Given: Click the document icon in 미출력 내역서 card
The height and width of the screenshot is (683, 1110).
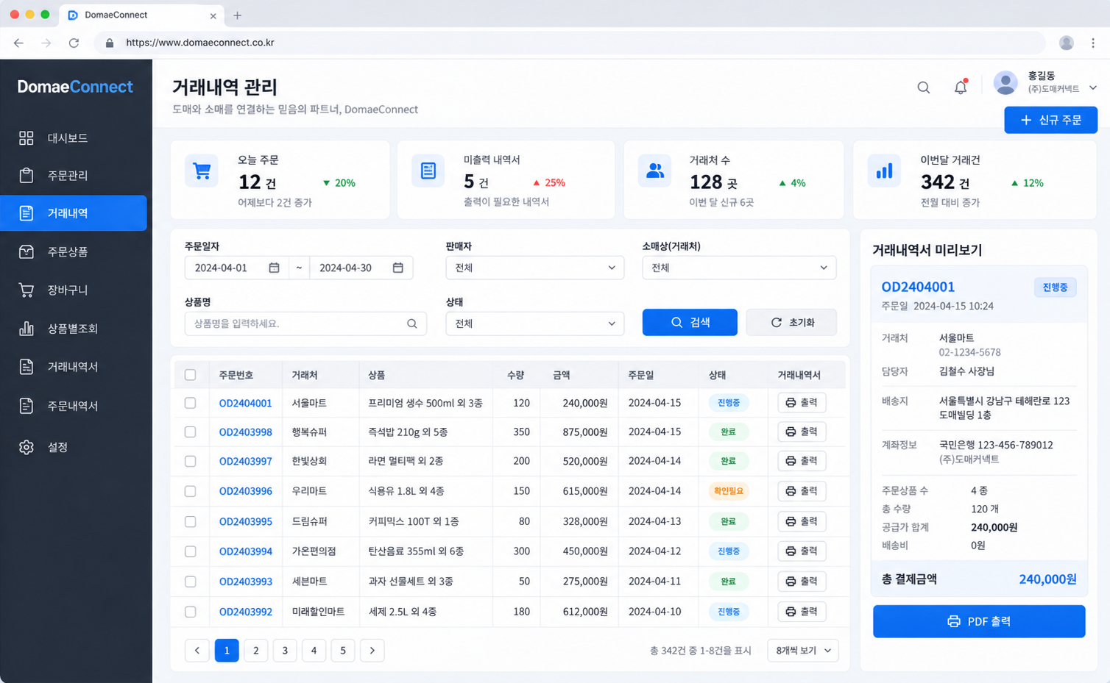Looking at the screenshot, I should (428, 171).
